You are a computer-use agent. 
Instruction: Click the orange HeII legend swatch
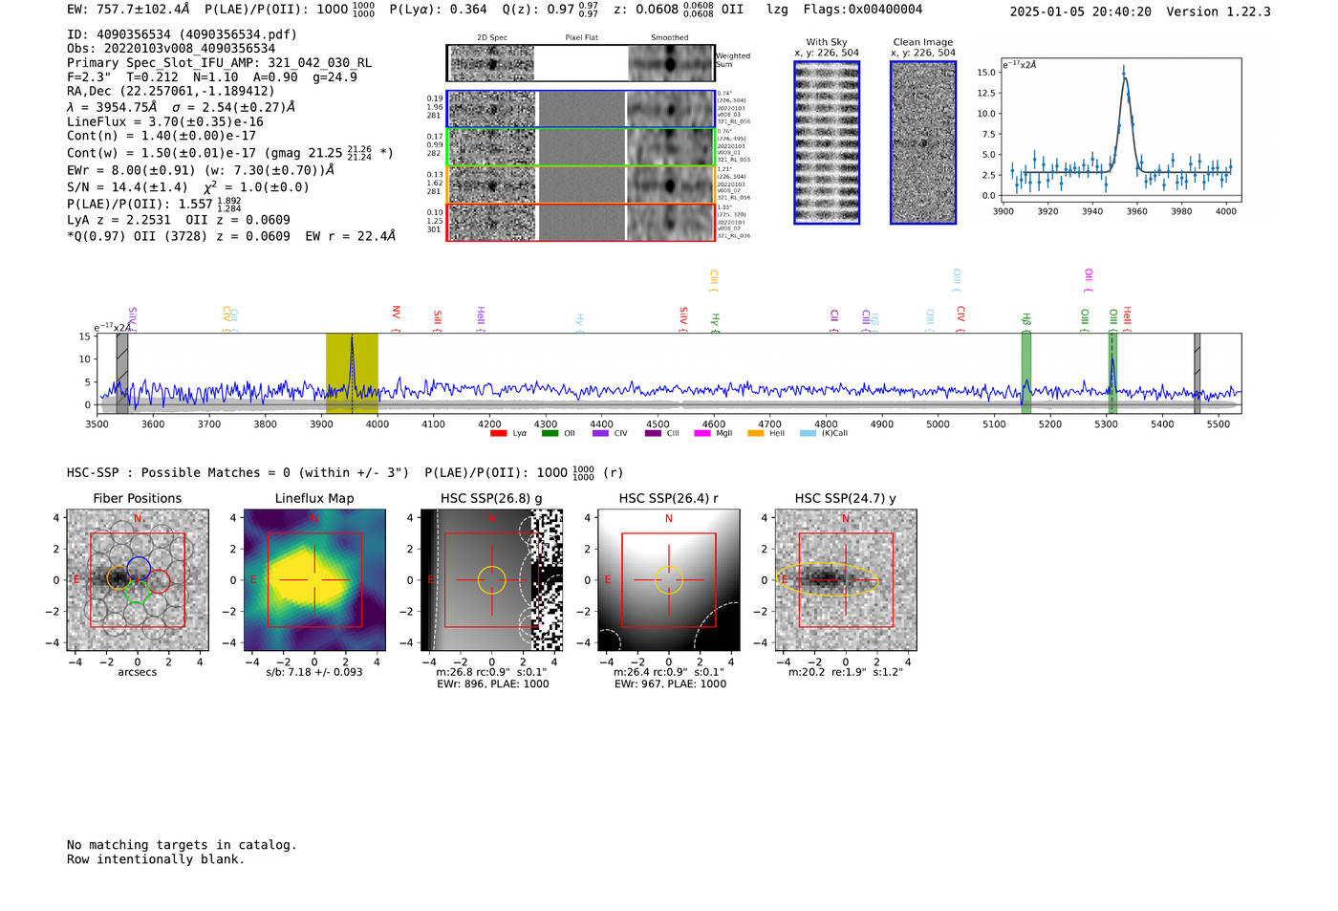click(755, 433)
